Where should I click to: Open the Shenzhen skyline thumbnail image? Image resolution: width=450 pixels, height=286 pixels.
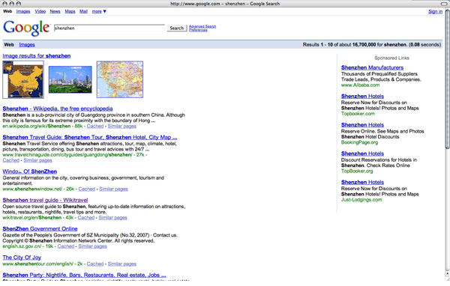(70, 79)
